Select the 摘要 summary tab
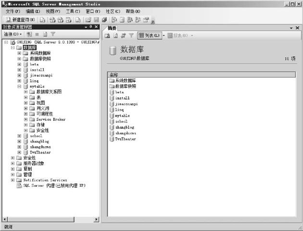 coord(112,28)
